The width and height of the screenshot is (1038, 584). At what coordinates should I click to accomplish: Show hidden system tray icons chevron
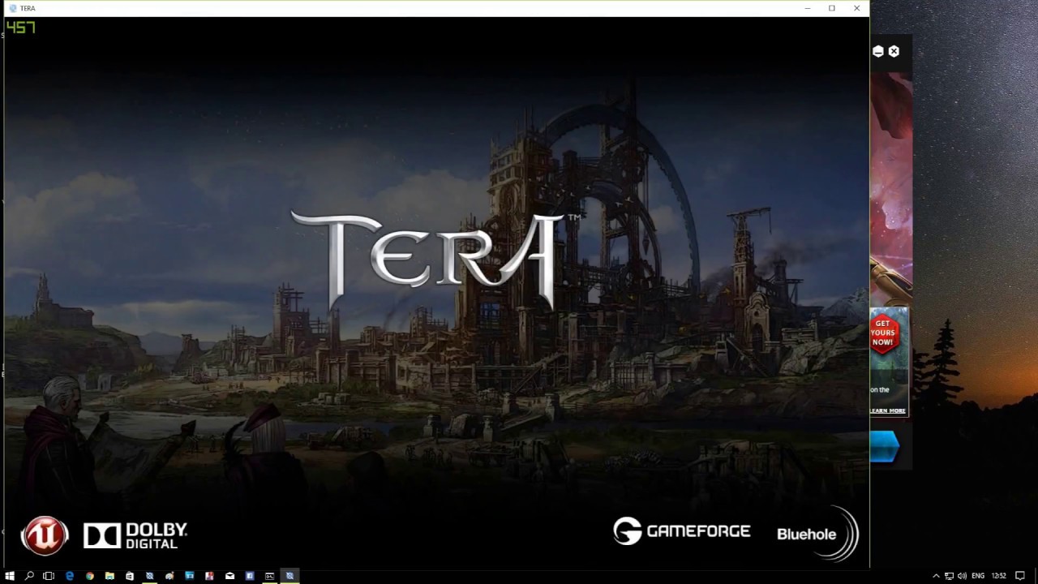[x=936, y=576]
